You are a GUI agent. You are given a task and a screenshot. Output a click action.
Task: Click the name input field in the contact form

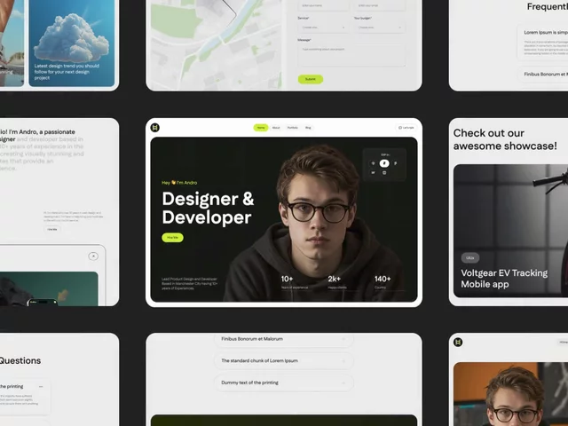coord(322,5)
